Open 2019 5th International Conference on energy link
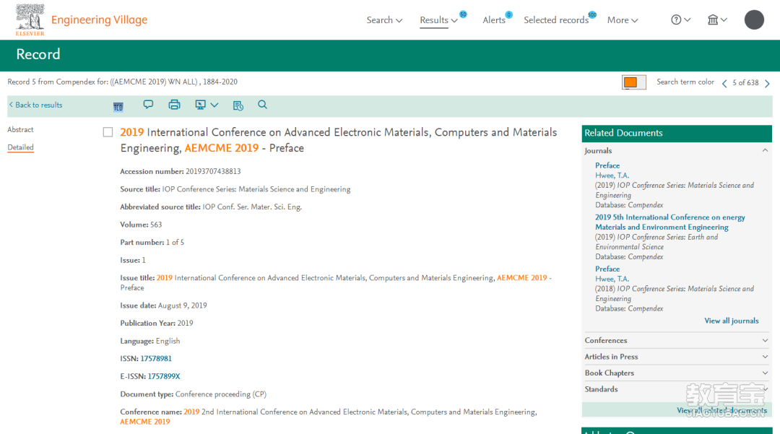 click(670, 222)
